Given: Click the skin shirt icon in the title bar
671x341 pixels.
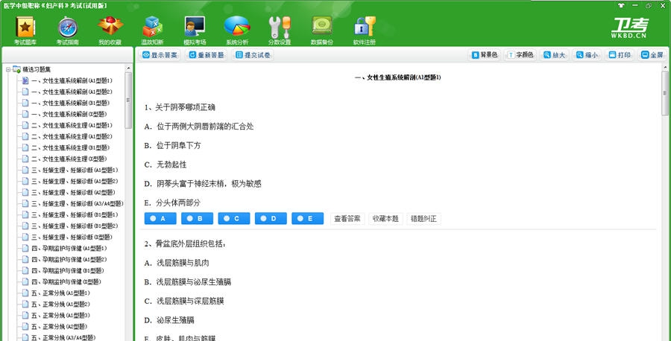Looking at the screenshot, I should coord(621,5).
